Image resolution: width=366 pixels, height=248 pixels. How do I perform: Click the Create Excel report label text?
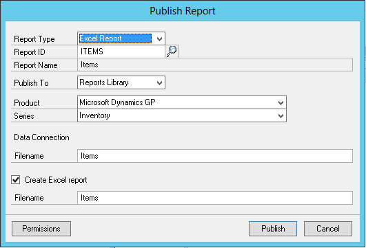[56, 180]
